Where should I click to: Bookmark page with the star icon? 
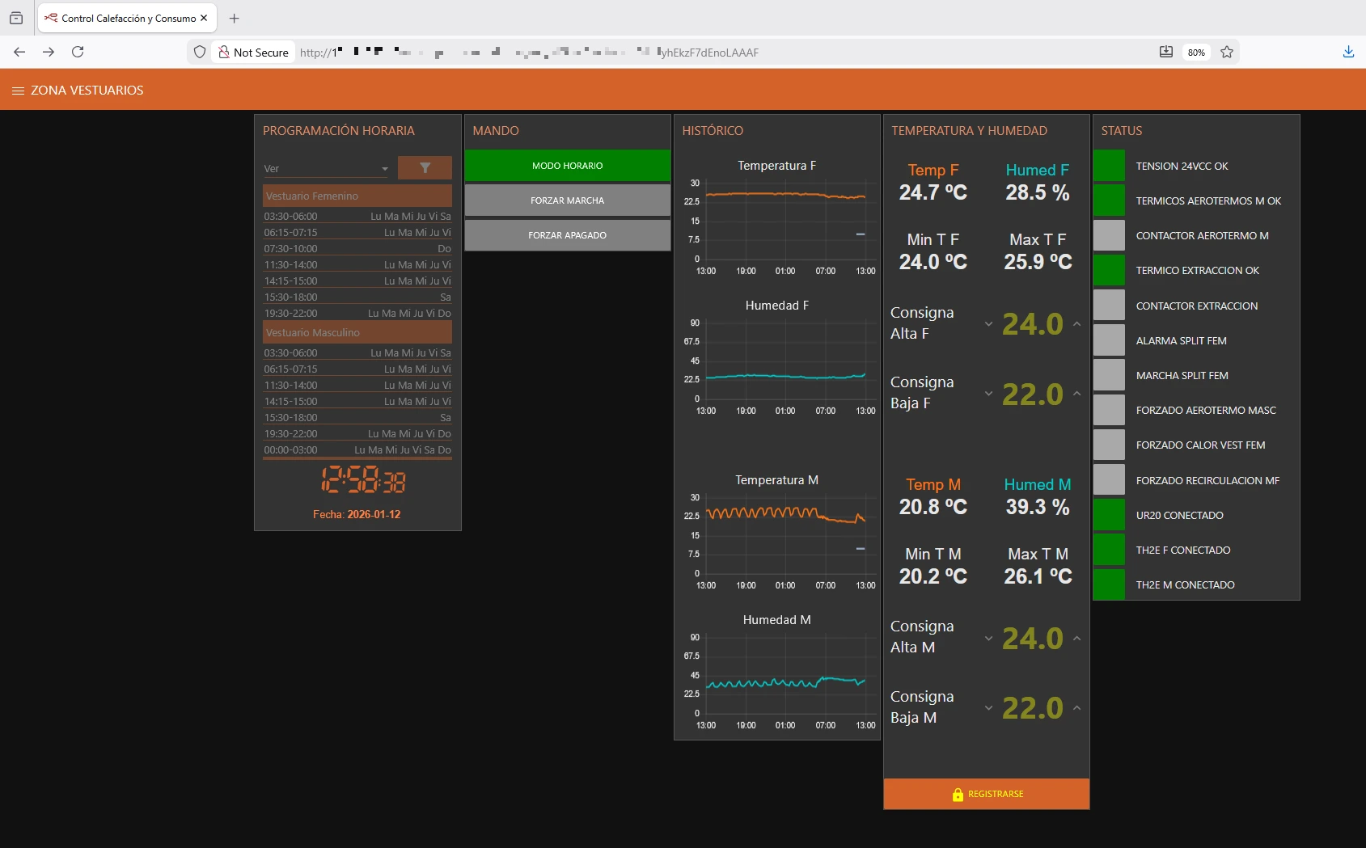click(1227, 52)
